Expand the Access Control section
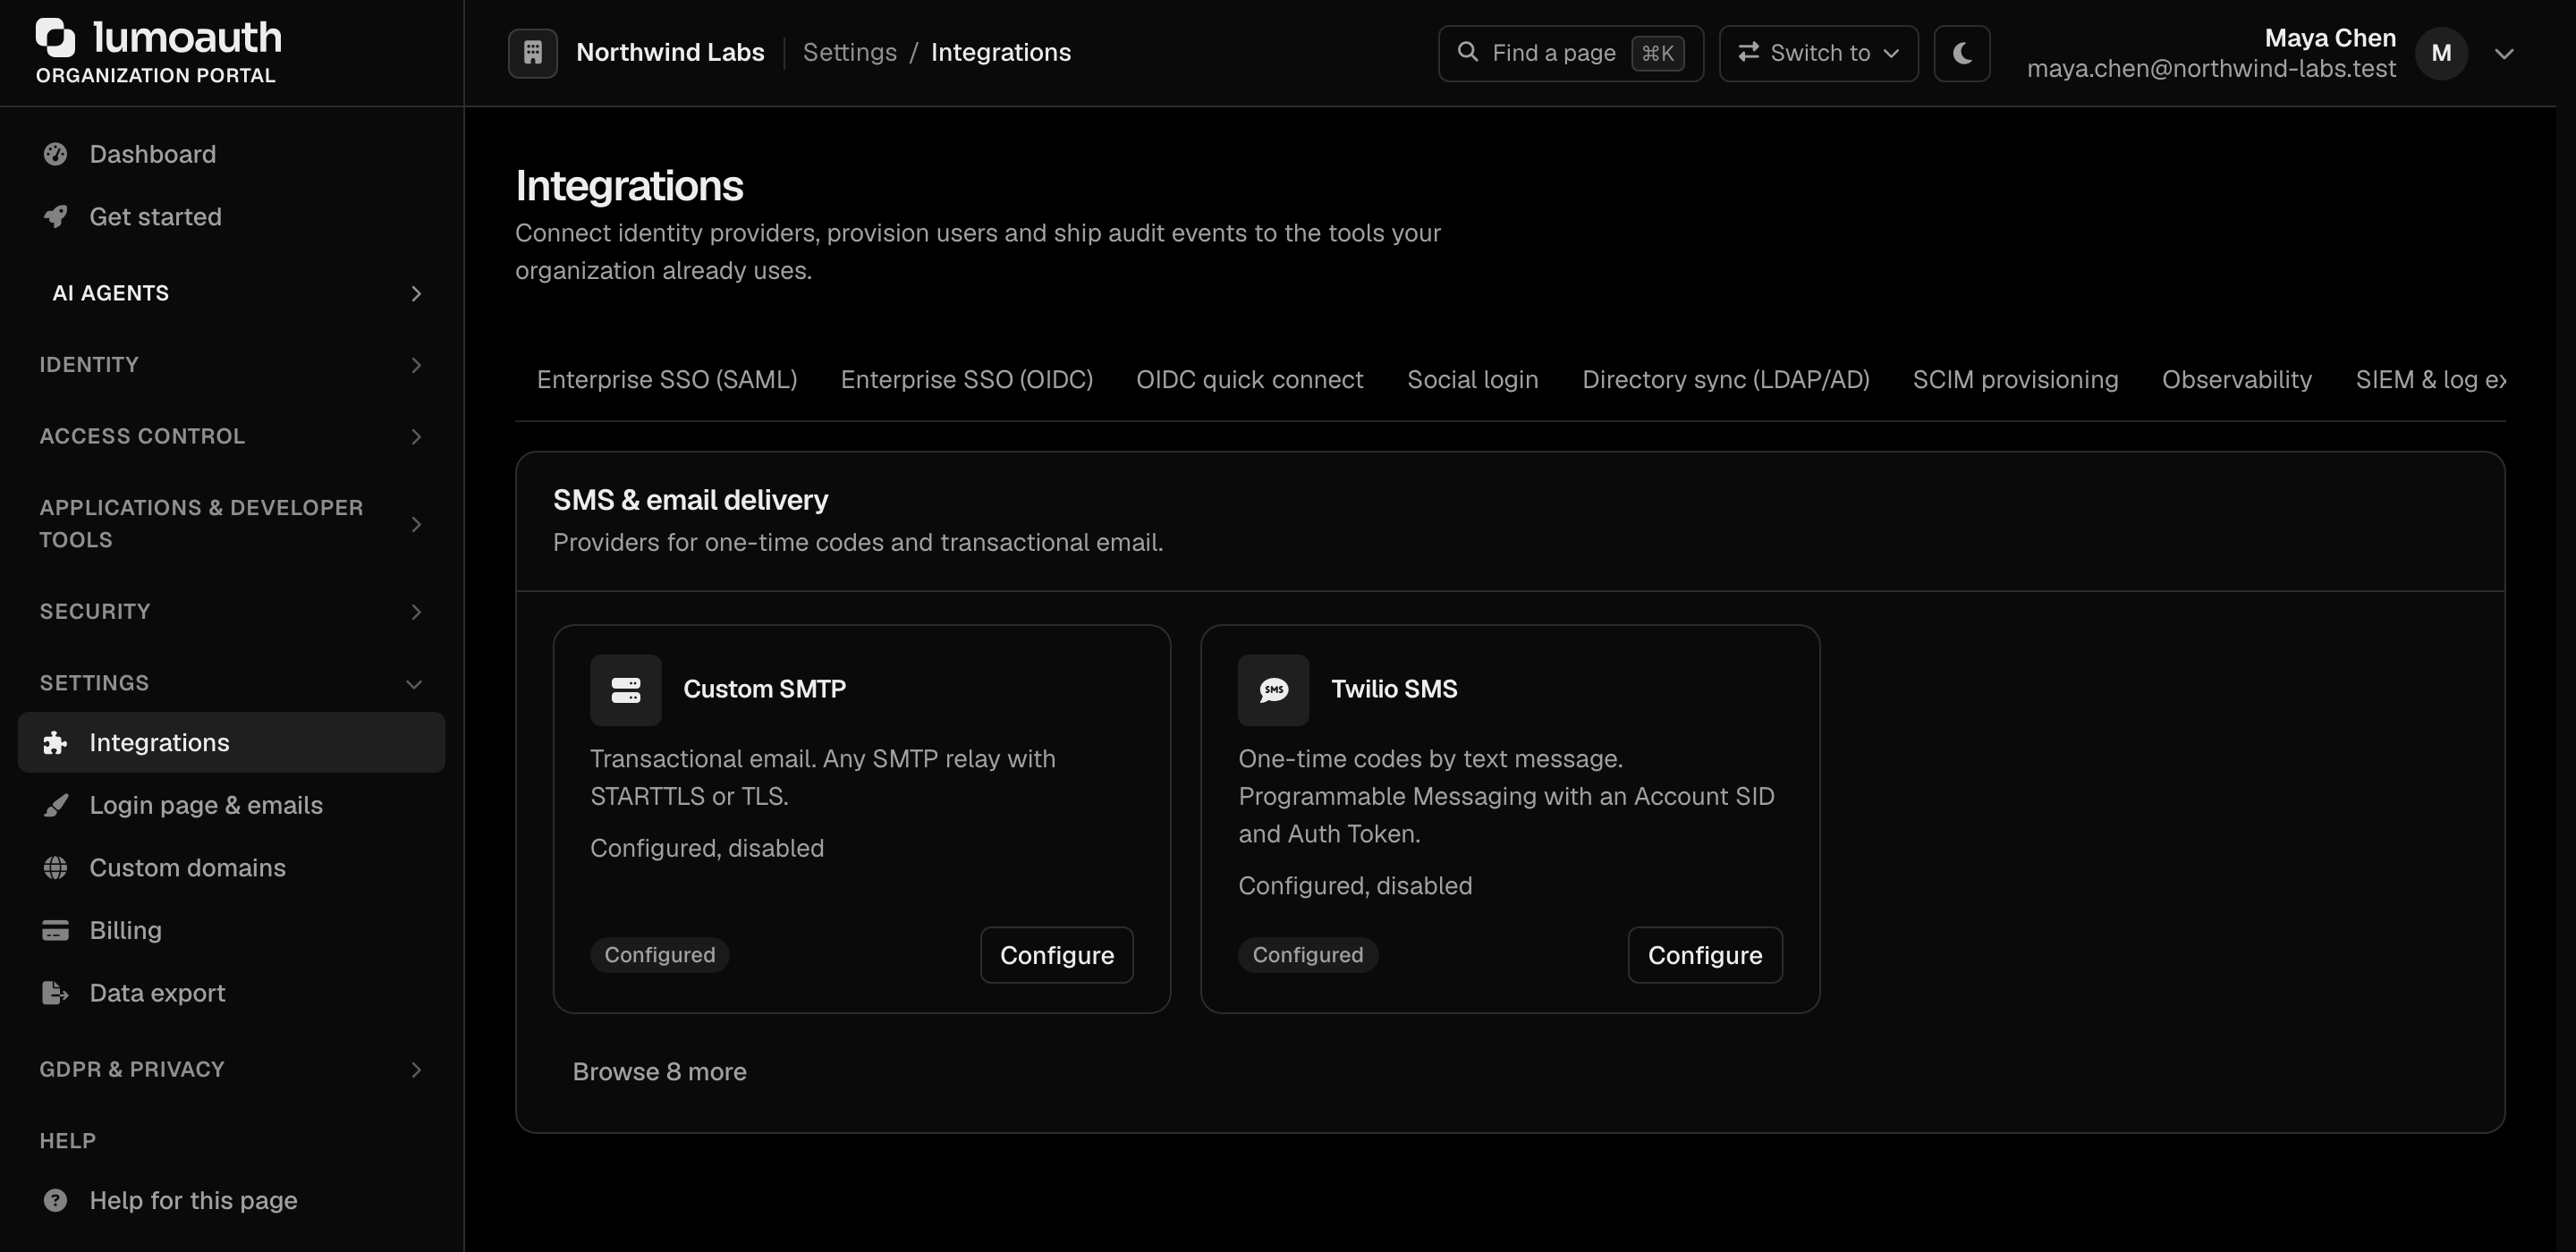Viewport: 2576px width, 1252px height. [x=231, y=436]
